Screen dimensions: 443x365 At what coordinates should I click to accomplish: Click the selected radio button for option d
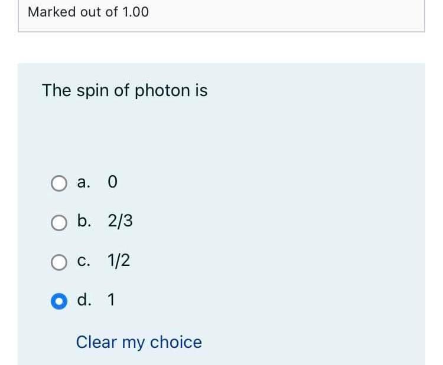click(58, 301)
